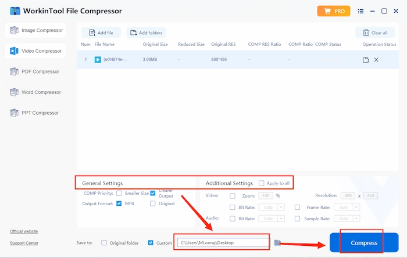Enable the Audio Bit Rate checkbox
Image resolution: width=407 pixels, height=258 pixels.
[233, 219]
